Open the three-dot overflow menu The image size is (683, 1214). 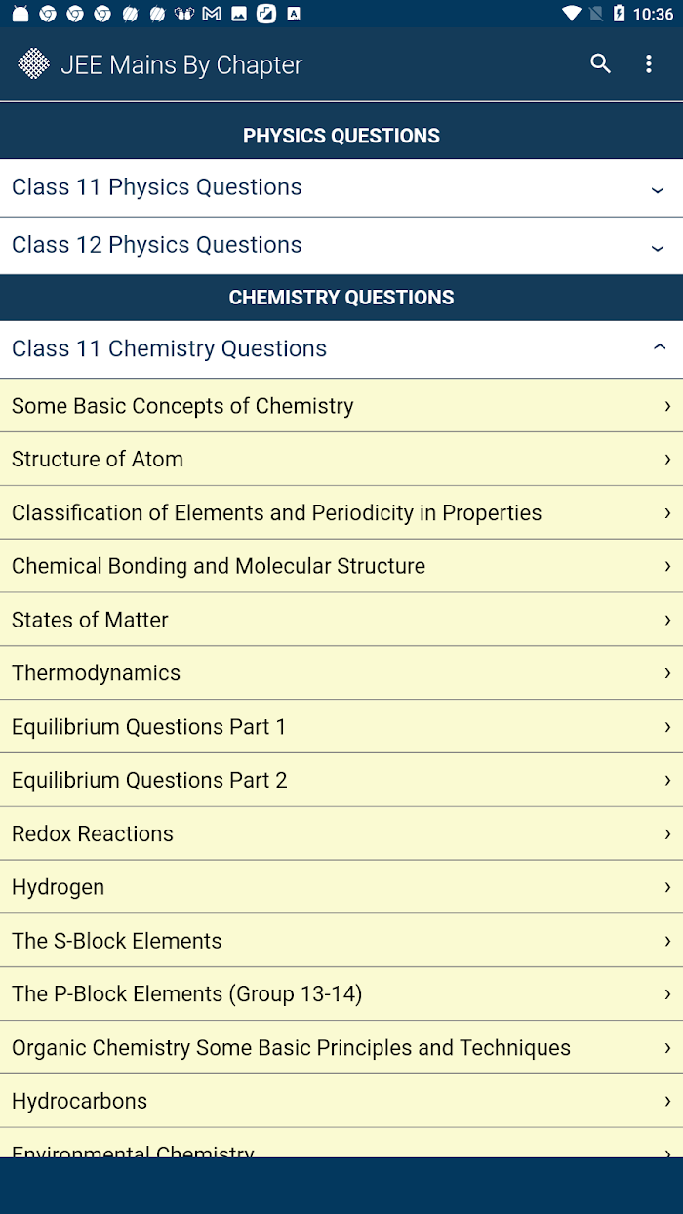pyautogui.click(x=649, y=64)
